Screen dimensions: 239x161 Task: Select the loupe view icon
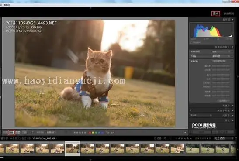pyautogui.click(x=12, y=132)
